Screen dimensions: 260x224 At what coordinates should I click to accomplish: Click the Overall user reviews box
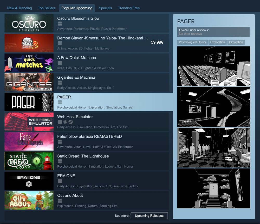[213, 32]
